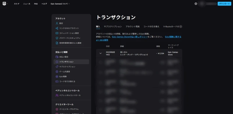The height and width of the screenshot is (114, 233).
Task: Click the globe language icon
Action: tap(196, 4)
